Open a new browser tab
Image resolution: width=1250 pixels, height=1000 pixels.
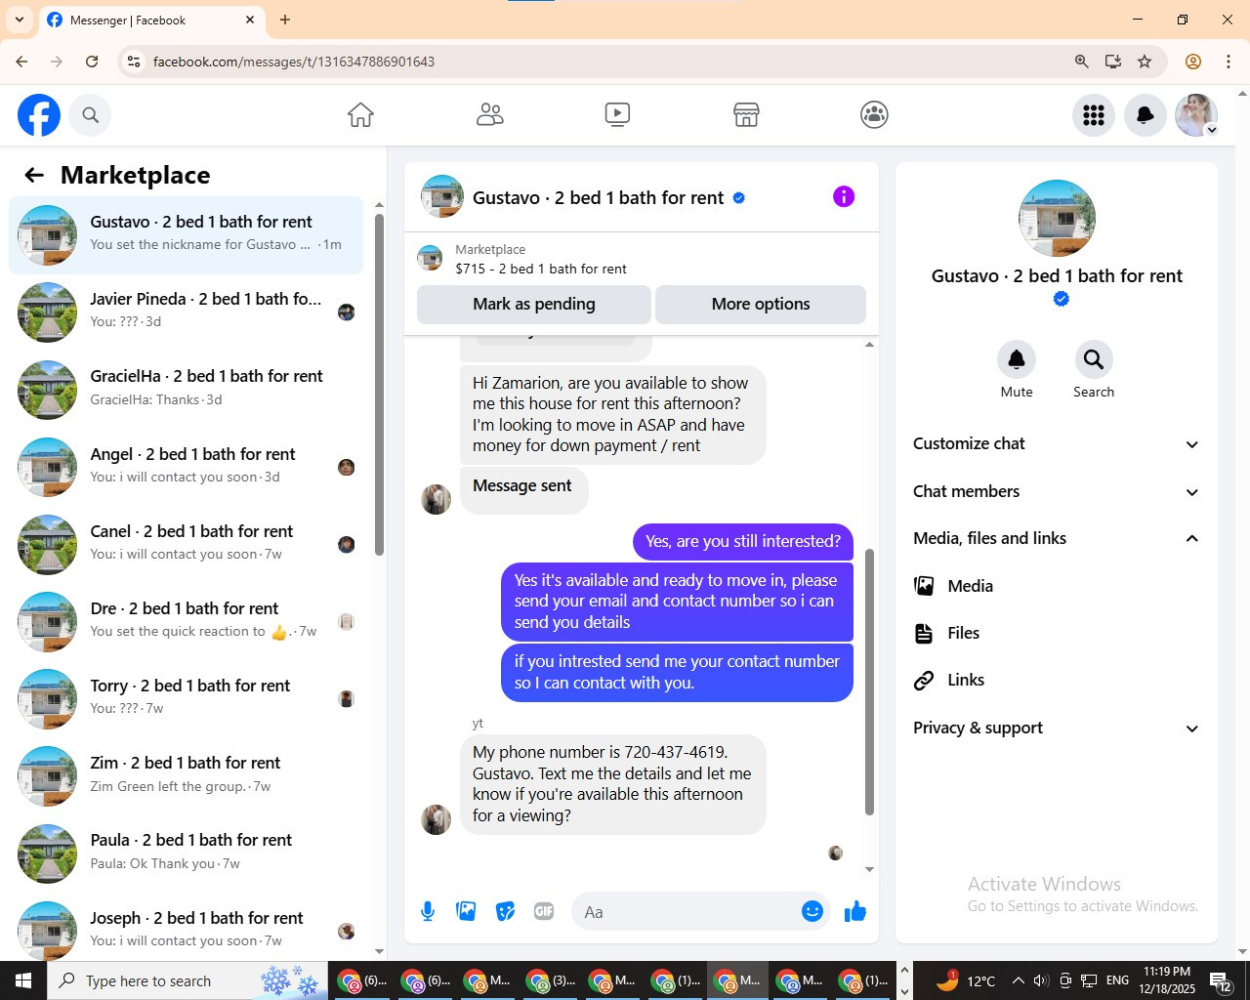(285, 20)
